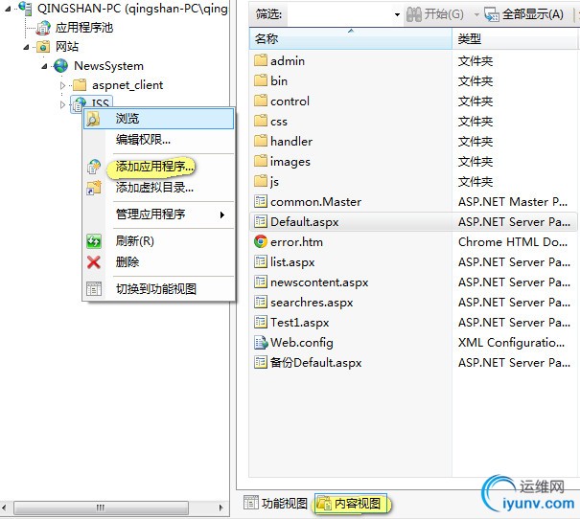Select the error.htm file name
Viewport: 580px width, 519px height.
pos(296,242)
